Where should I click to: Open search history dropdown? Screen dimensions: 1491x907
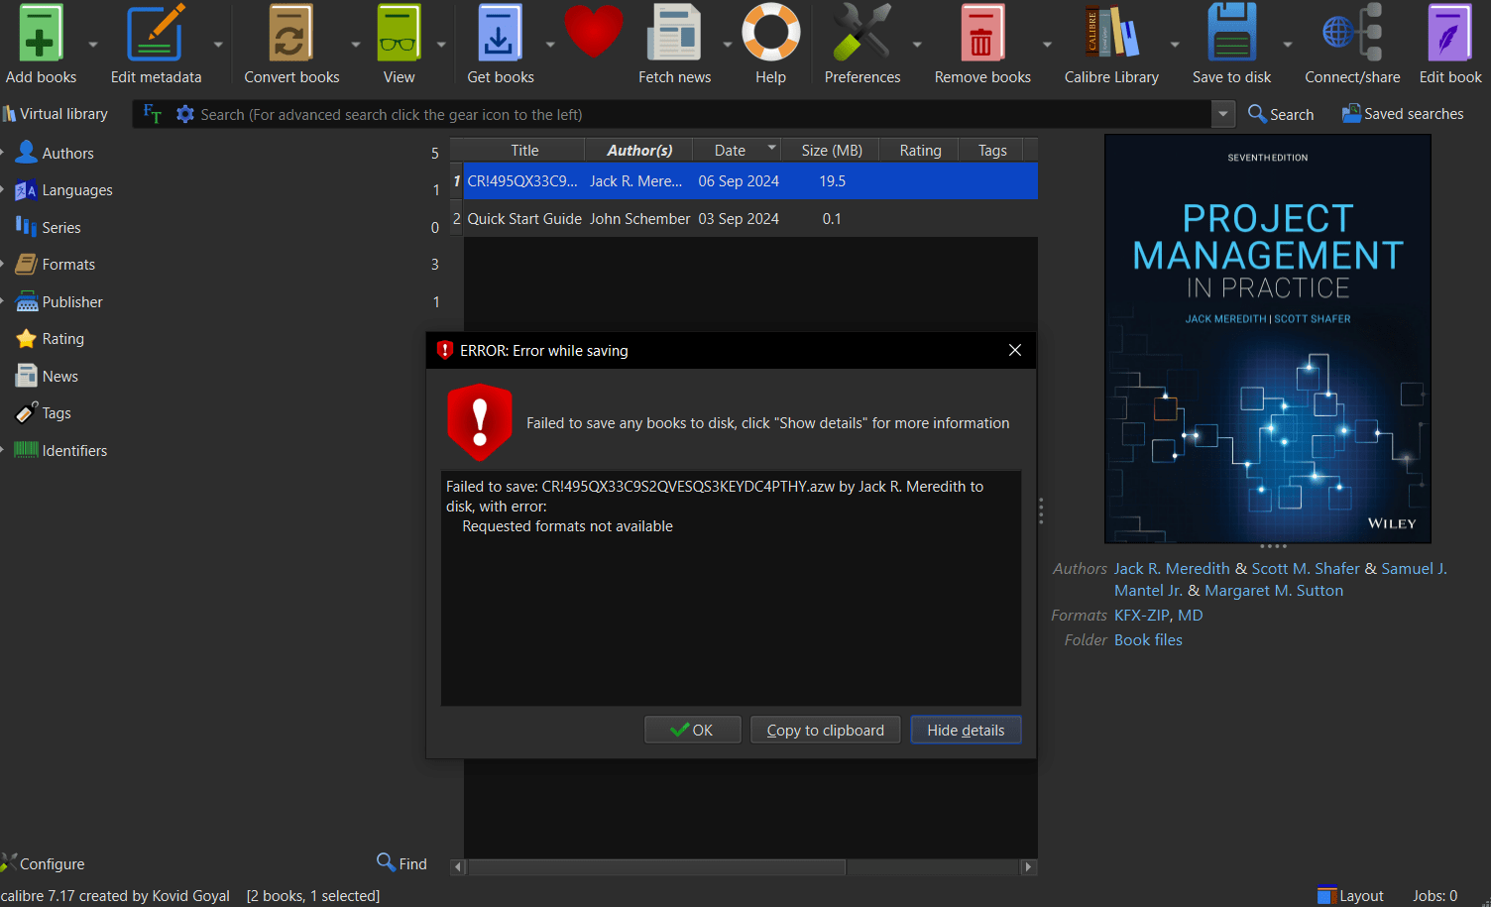pyautogui.click(x=1223, y=114)
